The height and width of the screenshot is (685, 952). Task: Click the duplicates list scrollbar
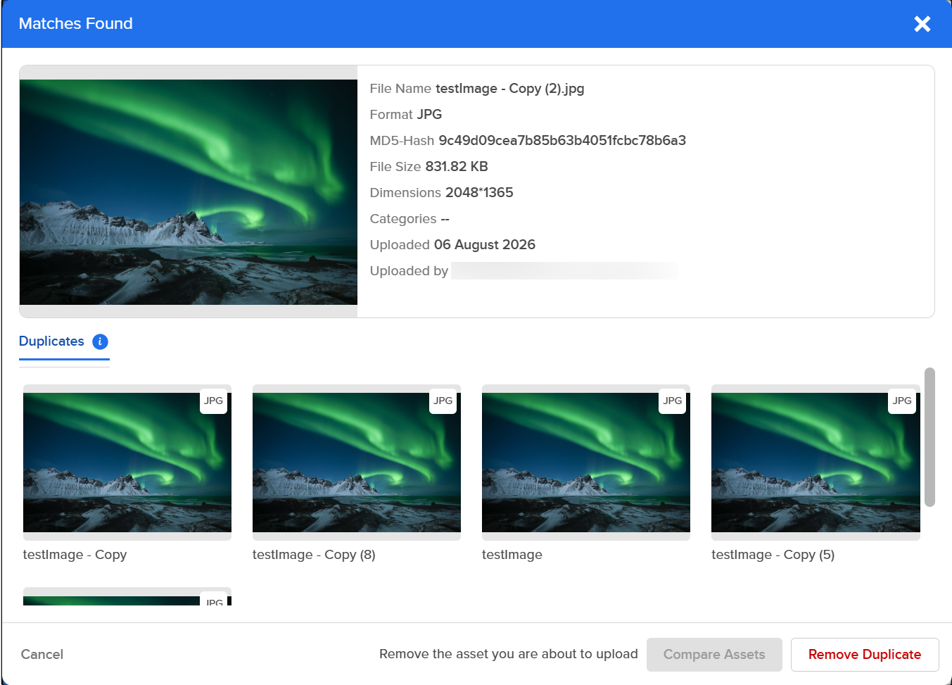pos(929,436)
